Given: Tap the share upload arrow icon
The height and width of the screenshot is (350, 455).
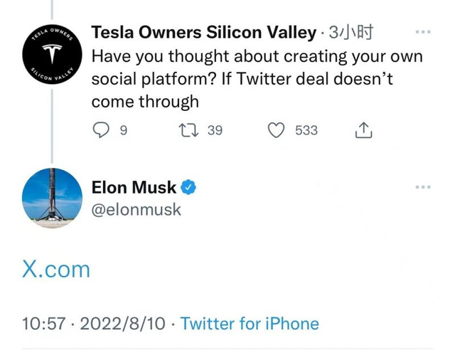Looking at the screenshot, I should pos(362,130).
